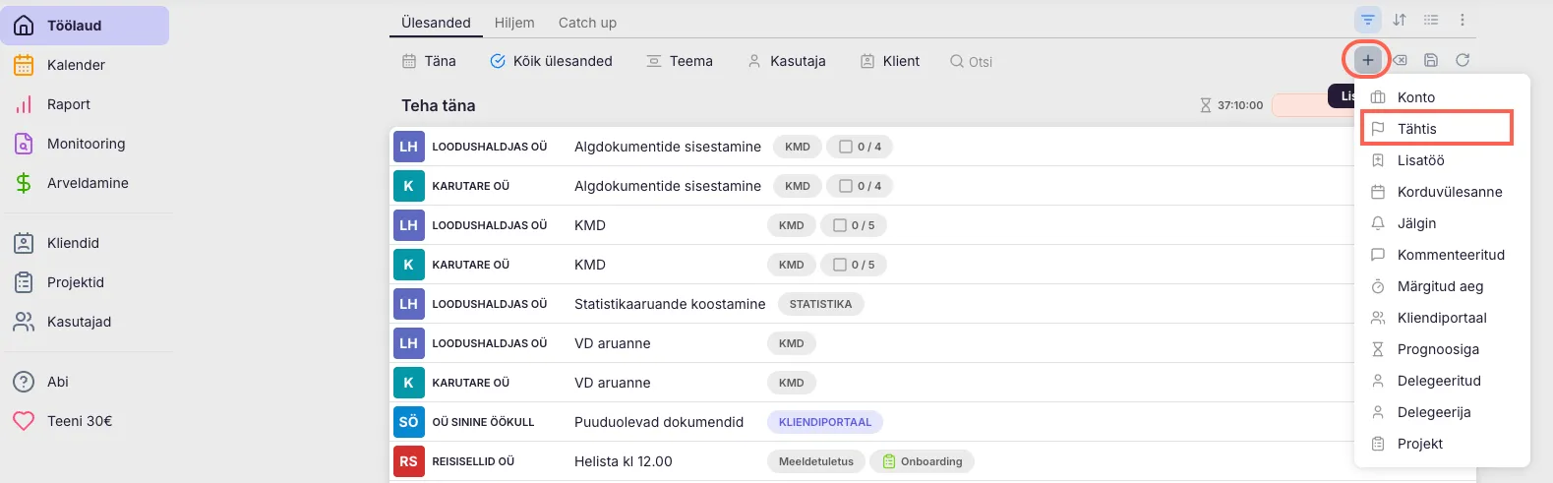Click the Otsi search field
The height and width of the screenshot is (483, 1553).
point(980,62)
